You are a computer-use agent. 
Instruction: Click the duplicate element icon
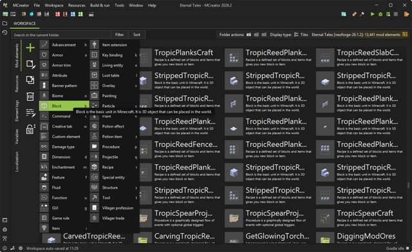coord(30,80)
